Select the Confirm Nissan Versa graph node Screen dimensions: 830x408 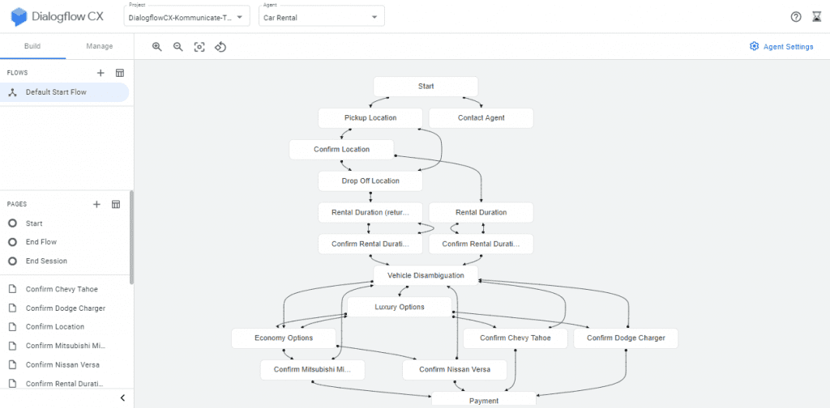[x=455, y=369]
